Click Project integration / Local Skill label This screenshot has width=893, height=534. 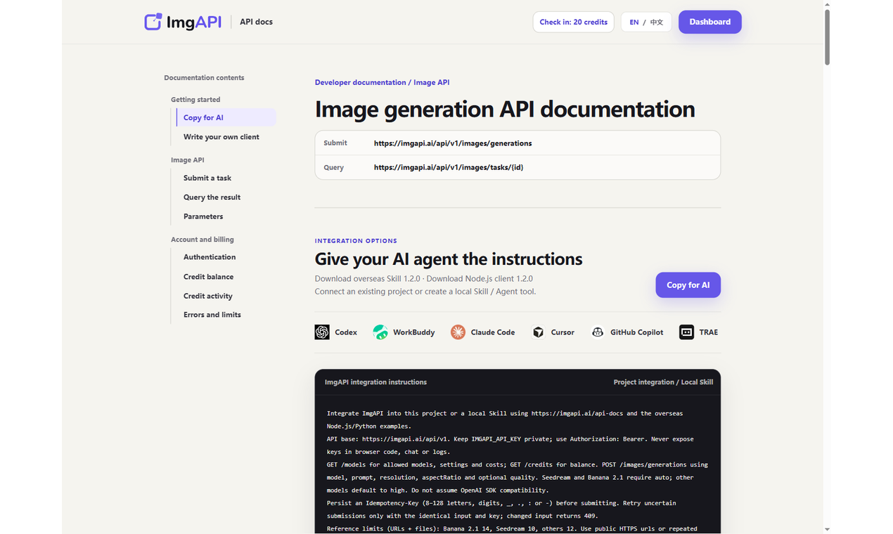pos(663,382)
